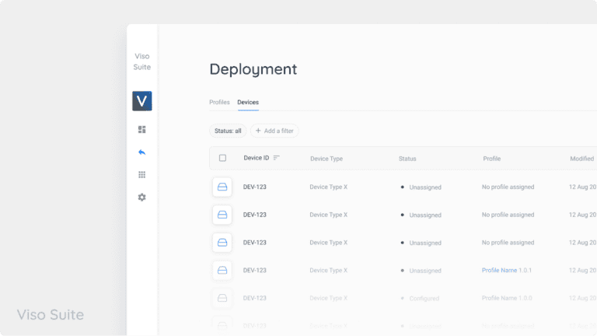Toggle the select-all checkbox in table header
Image resolution: width=597 pixels, height=336 pixels.
[x=222, y=158]
